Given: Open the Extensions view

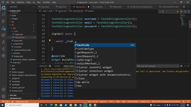Looking at the screenshot, I should tap(3, 35).
